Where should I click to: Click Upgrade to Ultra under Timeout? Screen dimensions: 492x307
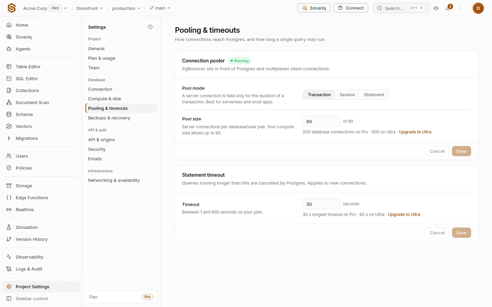pos(404,215)
